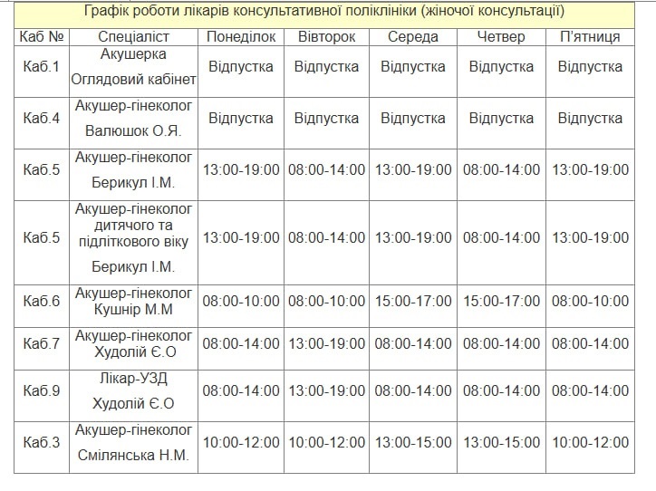Select the "Лікар-УЗД" Худолій Є.О cell
Viewport: 656px width, 491px height.
133,390
